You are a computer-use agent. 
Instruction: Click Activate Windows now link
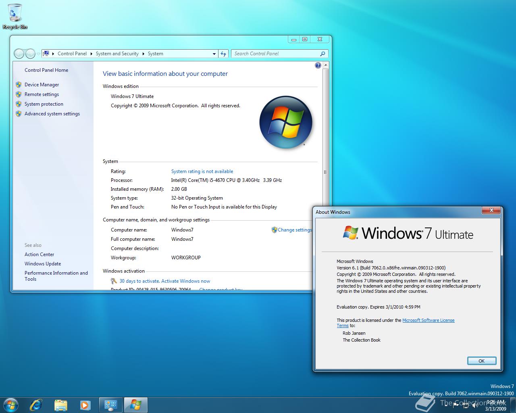(185, 281)
